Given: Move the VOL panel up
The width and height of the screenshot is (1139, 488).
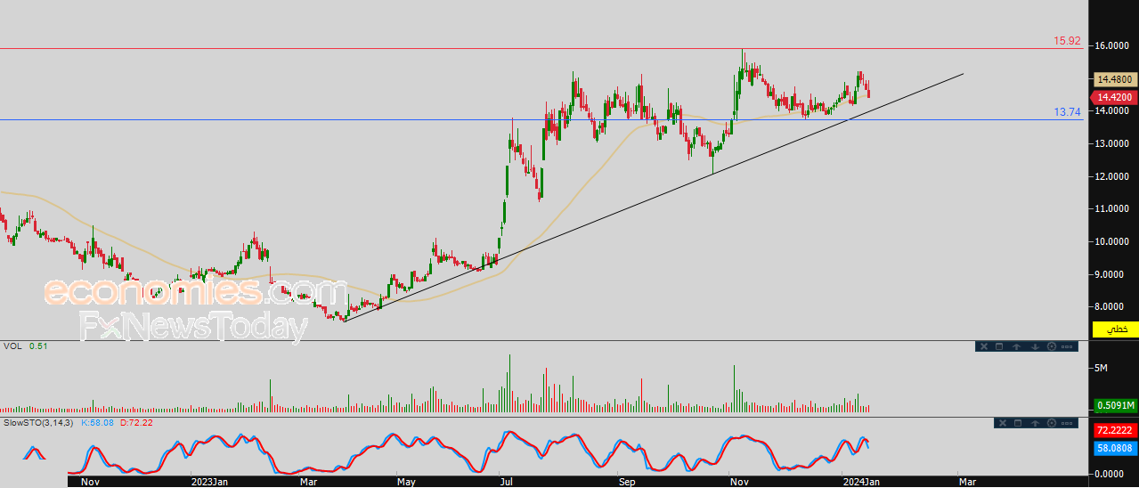Looking at the screenshot, I should tap(1016, 346).
